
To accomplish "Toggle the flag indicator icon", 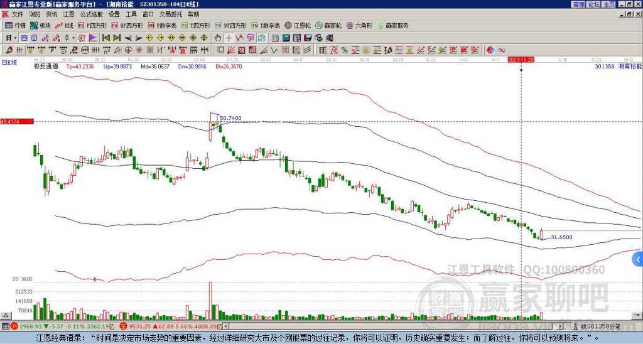I will [93, 38].
